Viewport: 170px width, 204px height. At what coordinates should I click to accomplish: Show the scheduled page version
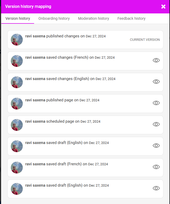click(156, 124)
